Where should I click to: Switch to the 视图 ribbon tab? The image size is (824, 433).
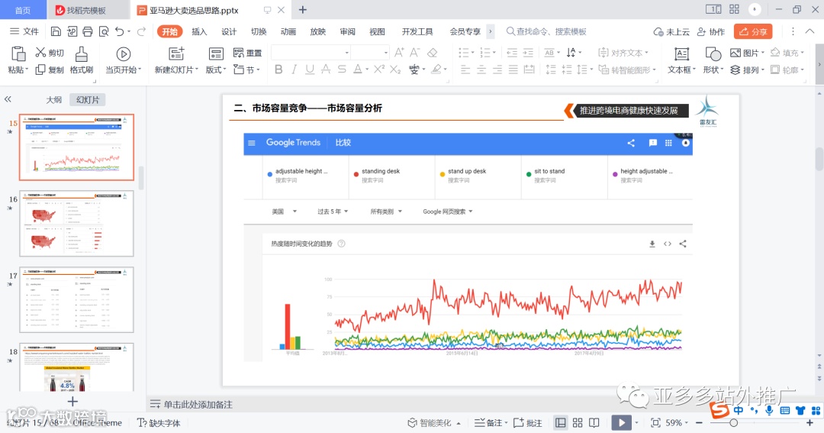pyautogui.click(x=377, y=31)
